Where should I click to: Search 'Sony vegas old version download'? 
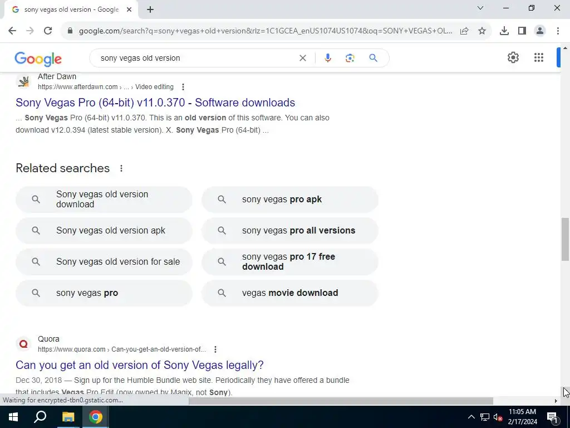point(104,199)
